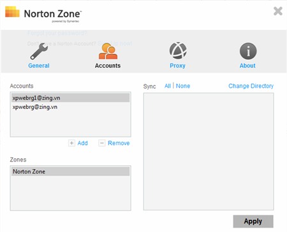Select the Accounts people icon

pyautogui.click(x=108, y=51)
